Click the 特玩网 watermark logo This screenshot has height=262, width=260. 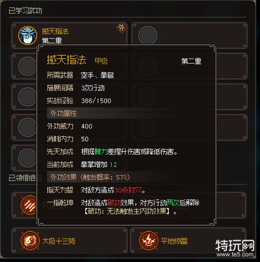(235, 245)
